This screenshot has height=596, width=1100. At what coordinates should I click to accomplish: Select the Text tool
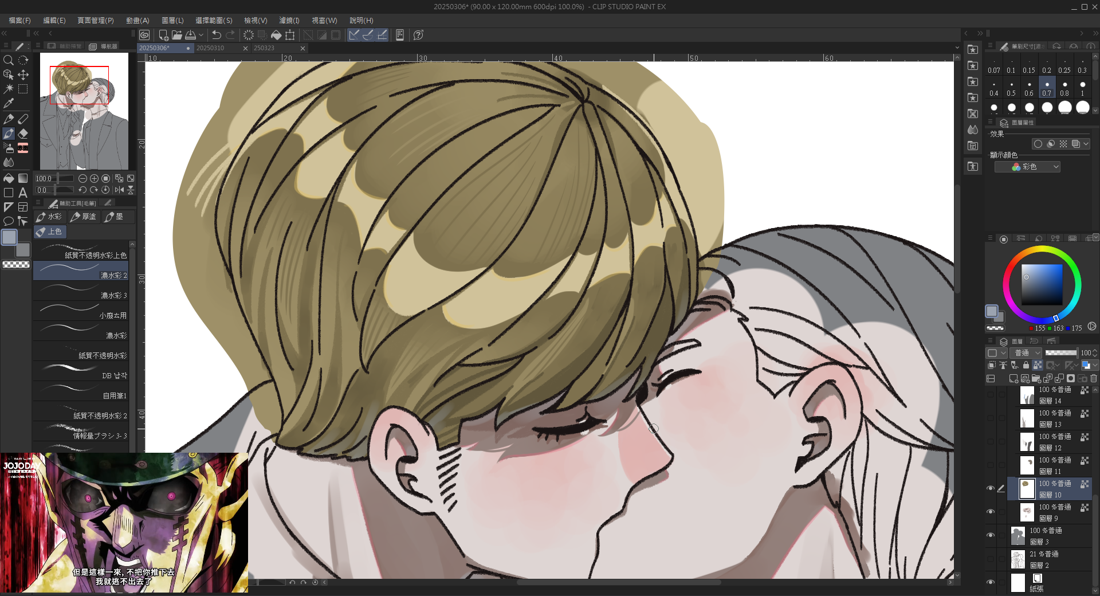pos(23,193)
